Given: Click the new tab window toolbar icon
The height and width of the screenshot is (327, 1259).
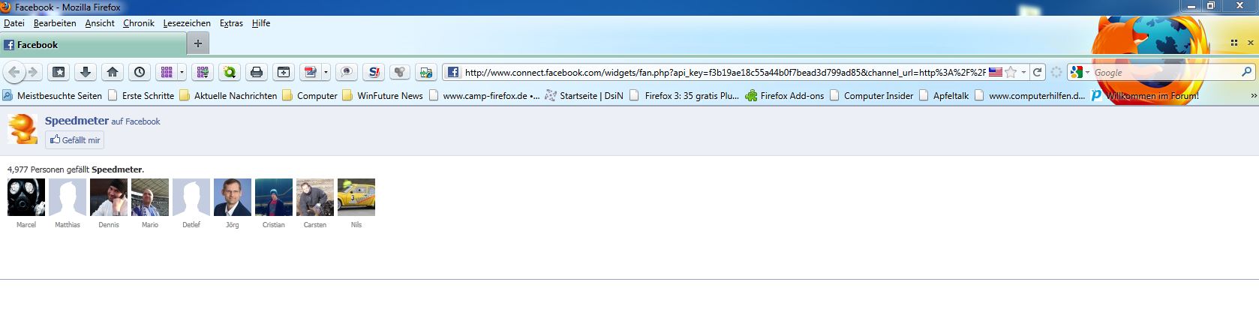Looking at the screenshot, I should click(x=284, y=72).
